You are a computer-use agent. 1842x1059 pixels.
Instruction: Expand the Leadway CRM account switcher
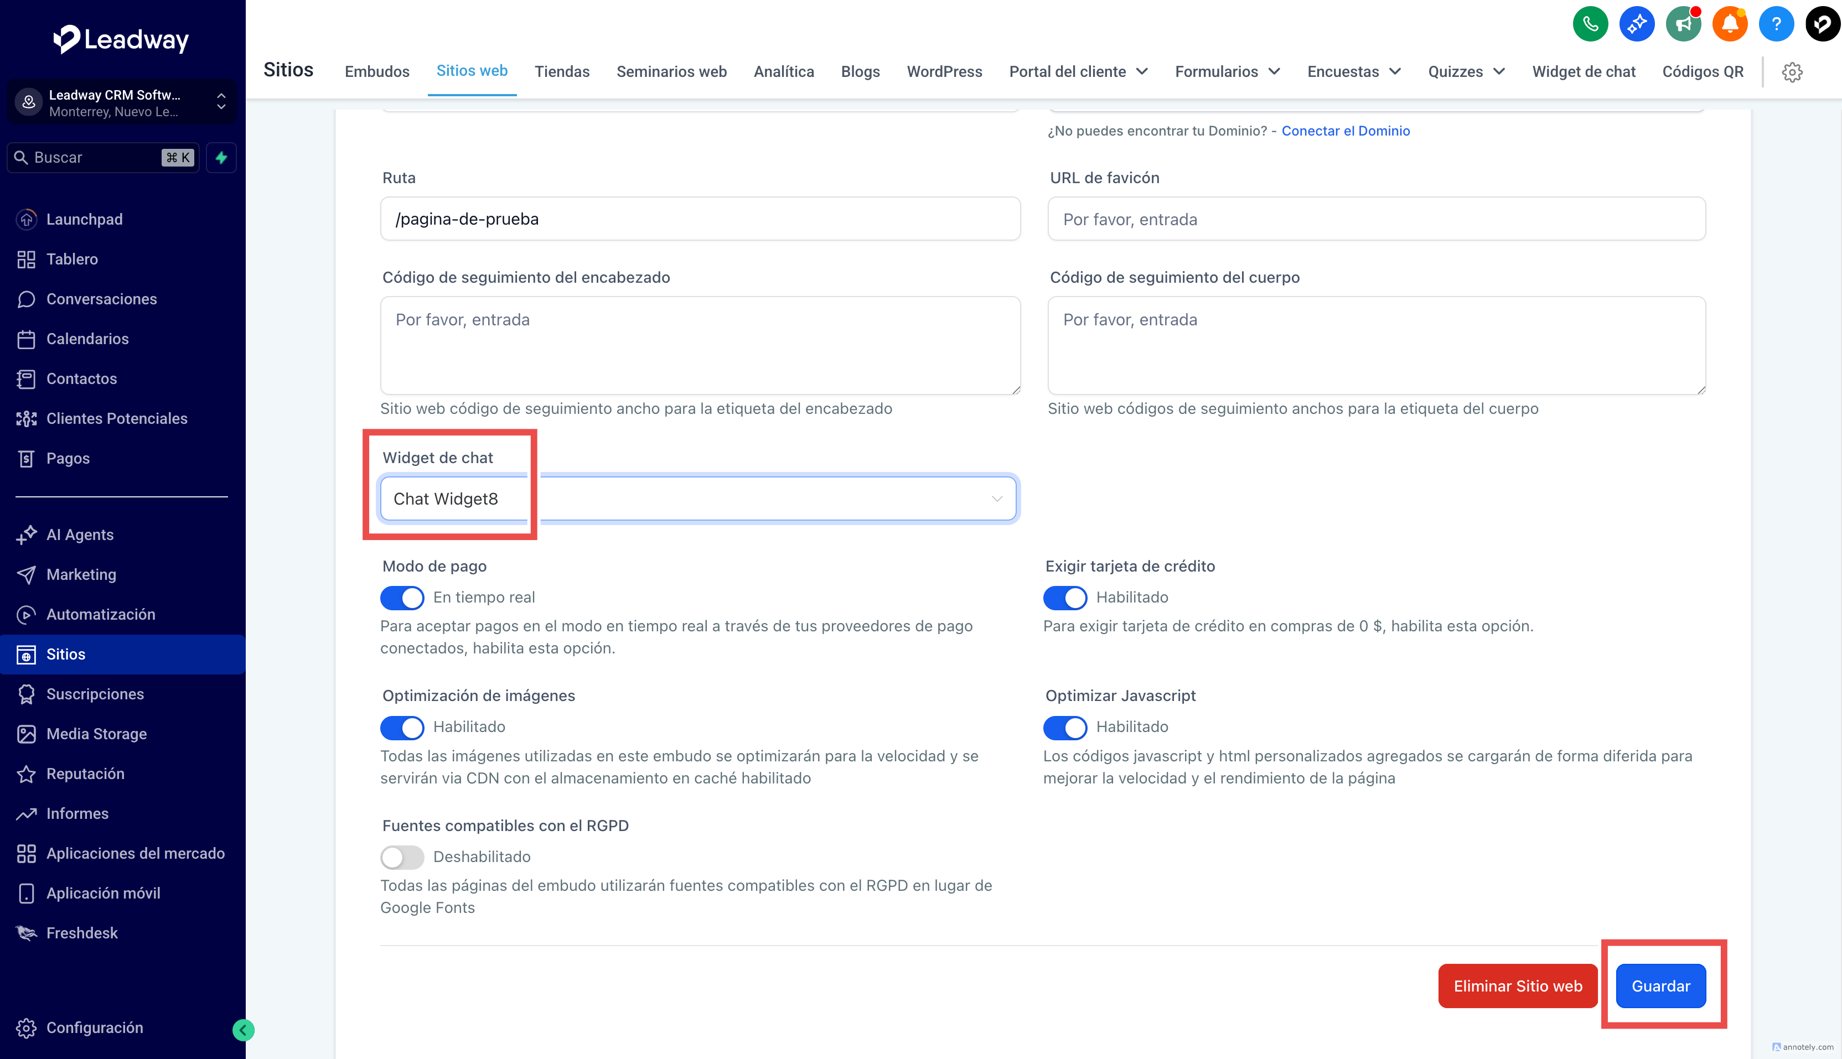click(122, 102)
